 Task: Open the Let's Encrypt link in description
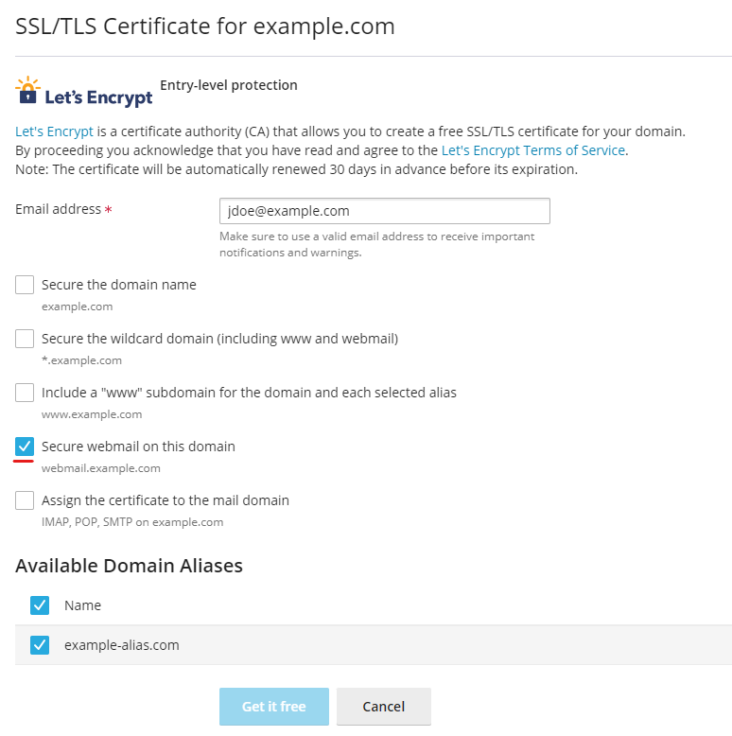pos(55,131)
